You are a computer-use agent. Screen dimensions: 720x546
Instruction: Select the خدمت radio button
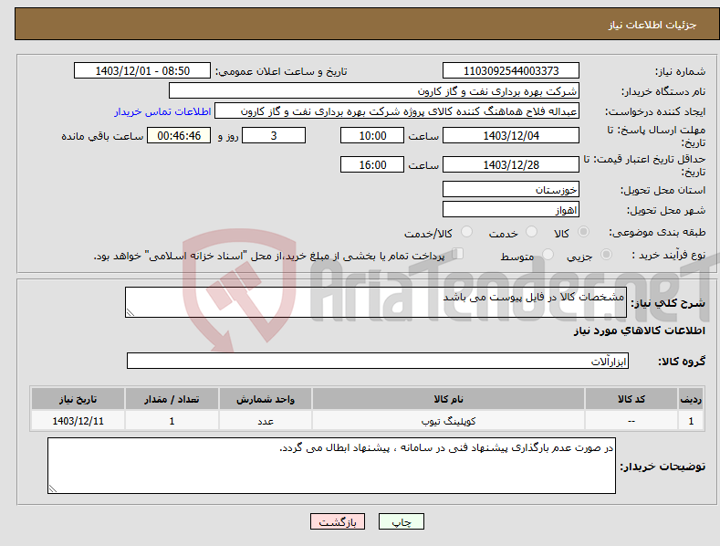coord(531,232)
